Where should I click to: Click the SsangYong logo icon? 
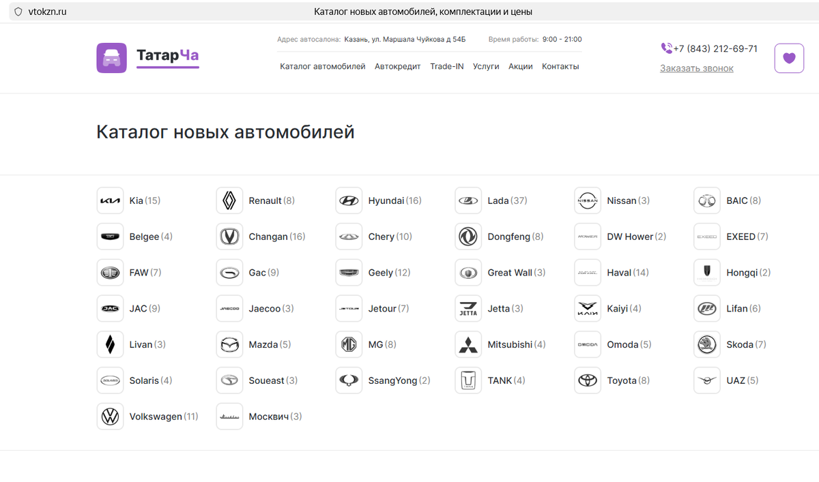[349, 381]
